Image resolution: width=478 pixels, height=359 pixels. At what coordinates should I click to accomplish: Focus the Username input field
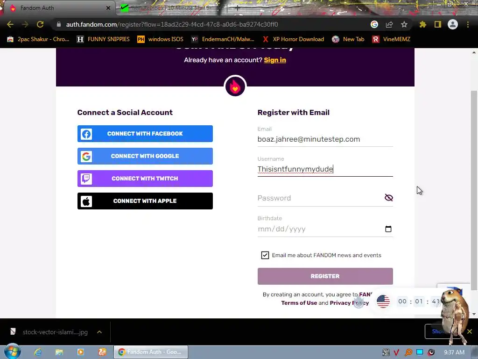pyautogui.click(x=325, y=169)
